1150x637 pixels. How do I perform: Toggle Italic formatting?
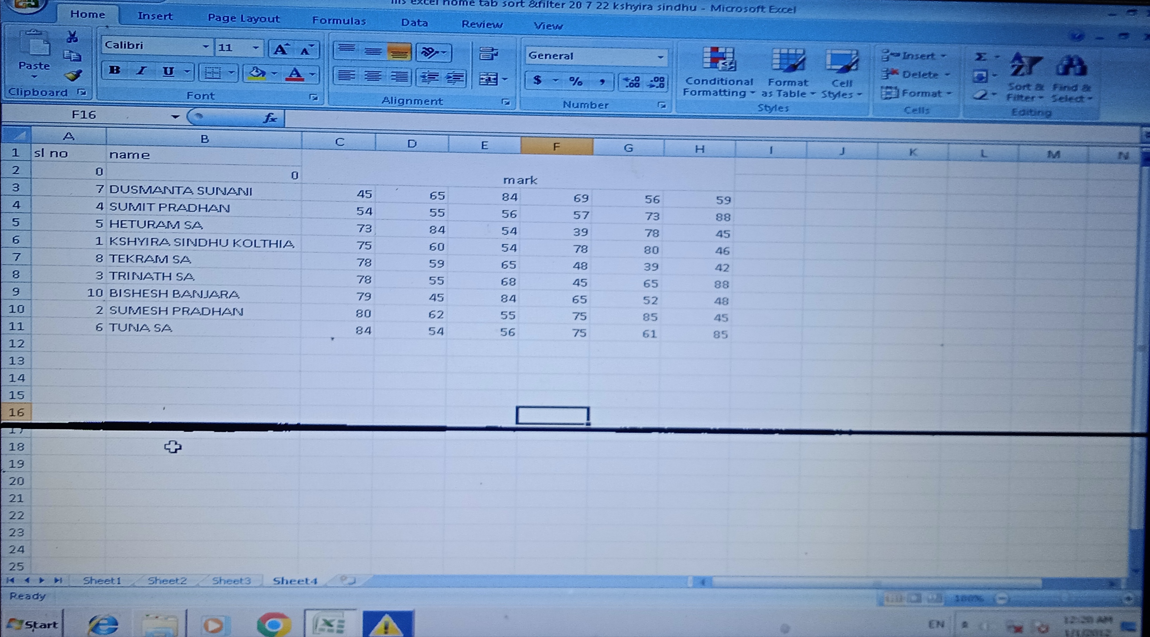click(141, 71)
